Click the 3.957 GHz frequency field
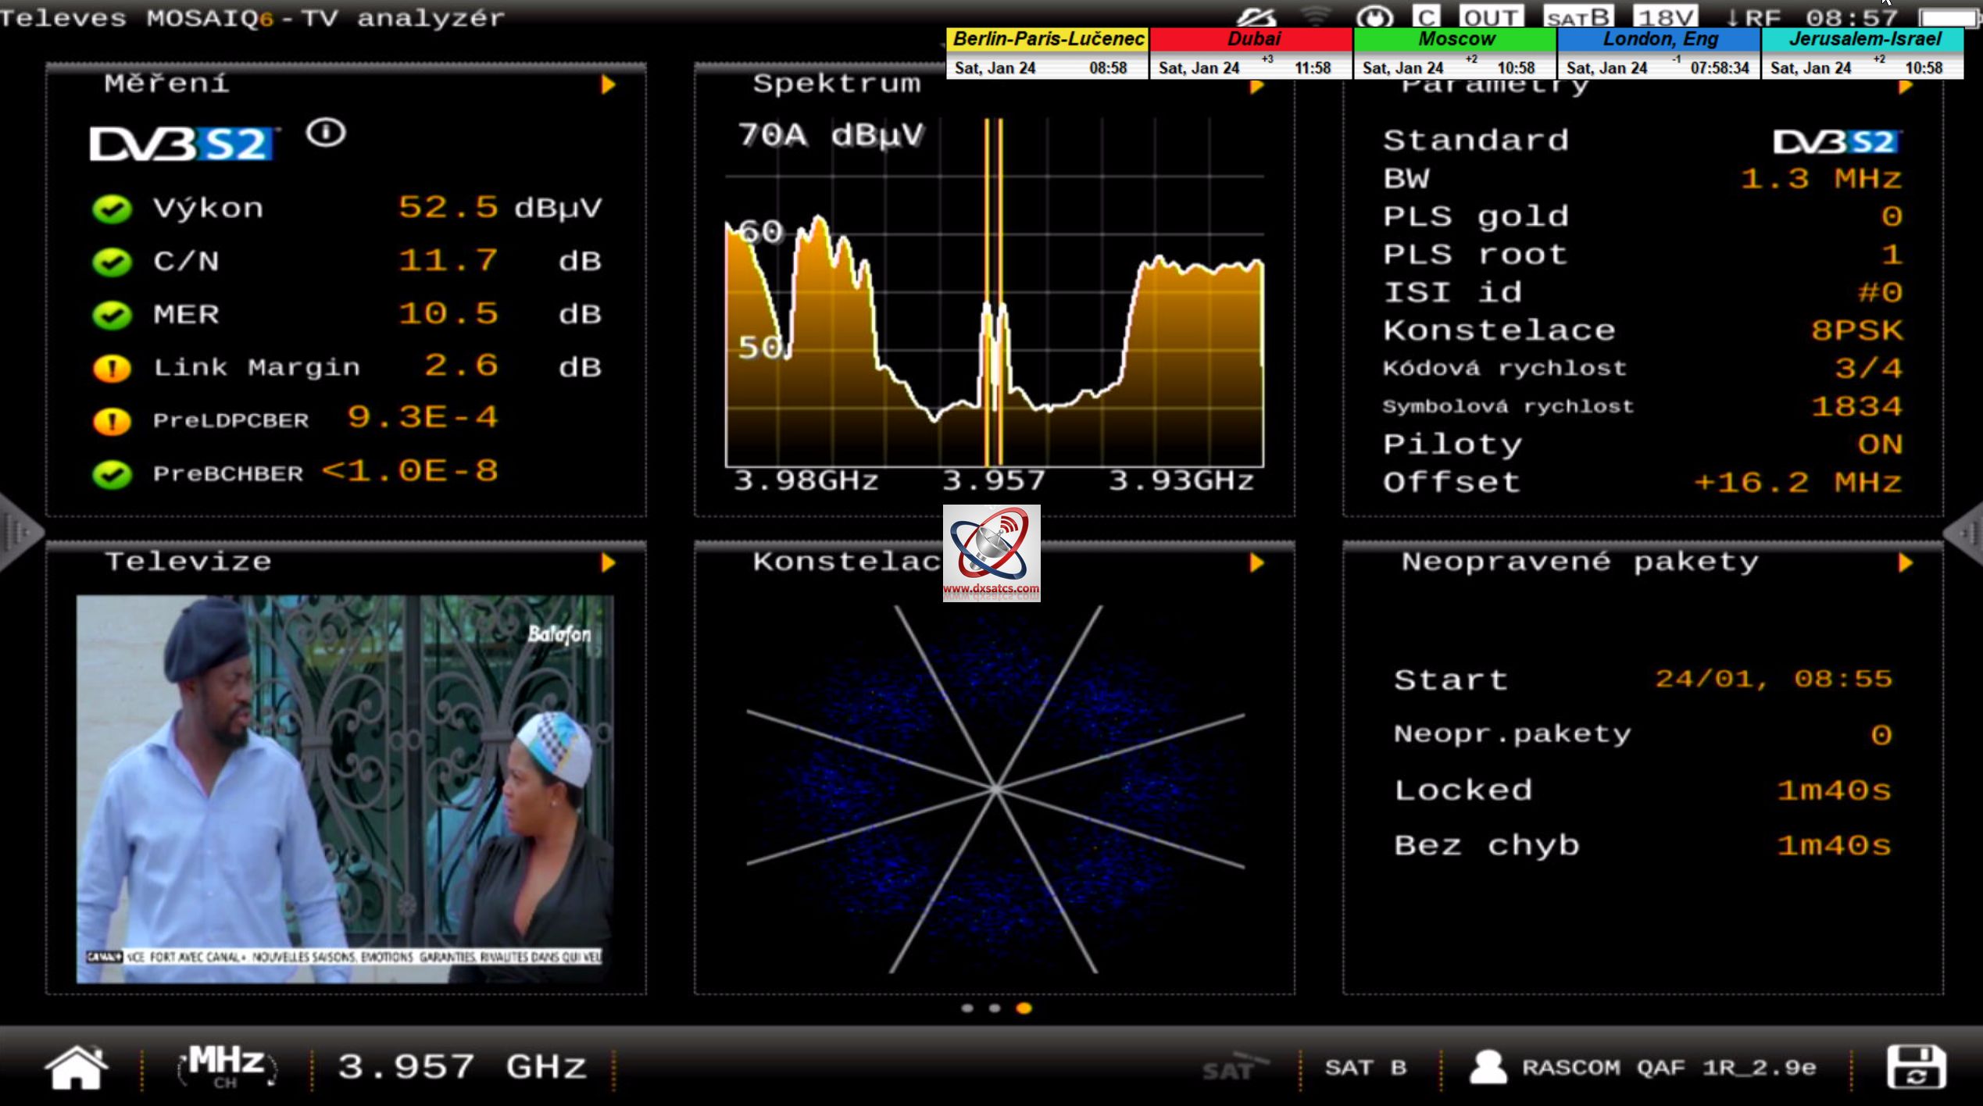1983x1106 pixels. (x=461, y=1067)
